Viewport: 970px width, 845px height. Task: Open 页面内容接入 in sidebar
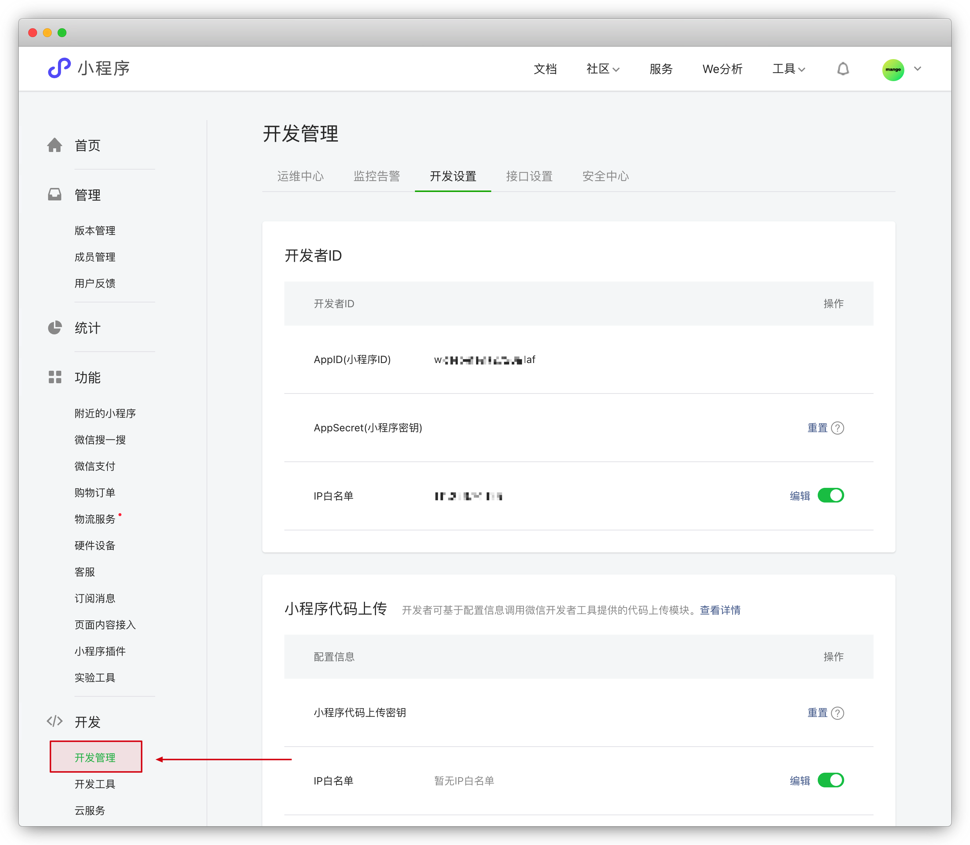point(105,625)
